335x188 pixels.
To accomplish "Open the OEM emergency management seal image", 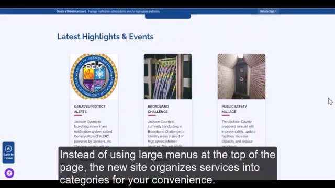I will coord(94,77).
